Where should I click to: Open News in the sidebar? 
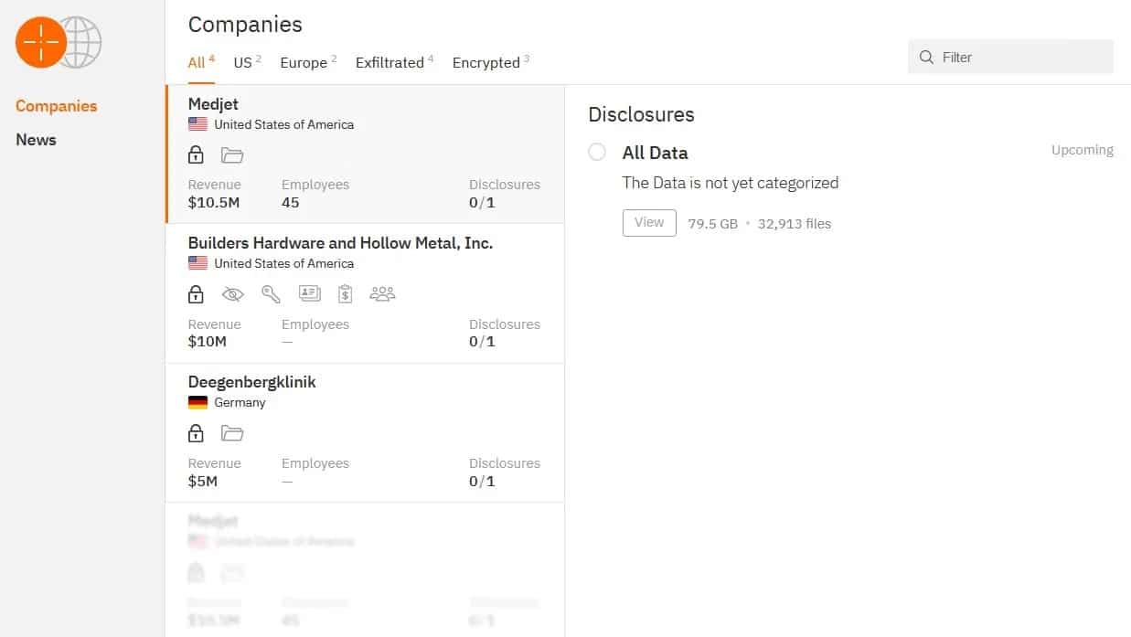click(36, 140)
